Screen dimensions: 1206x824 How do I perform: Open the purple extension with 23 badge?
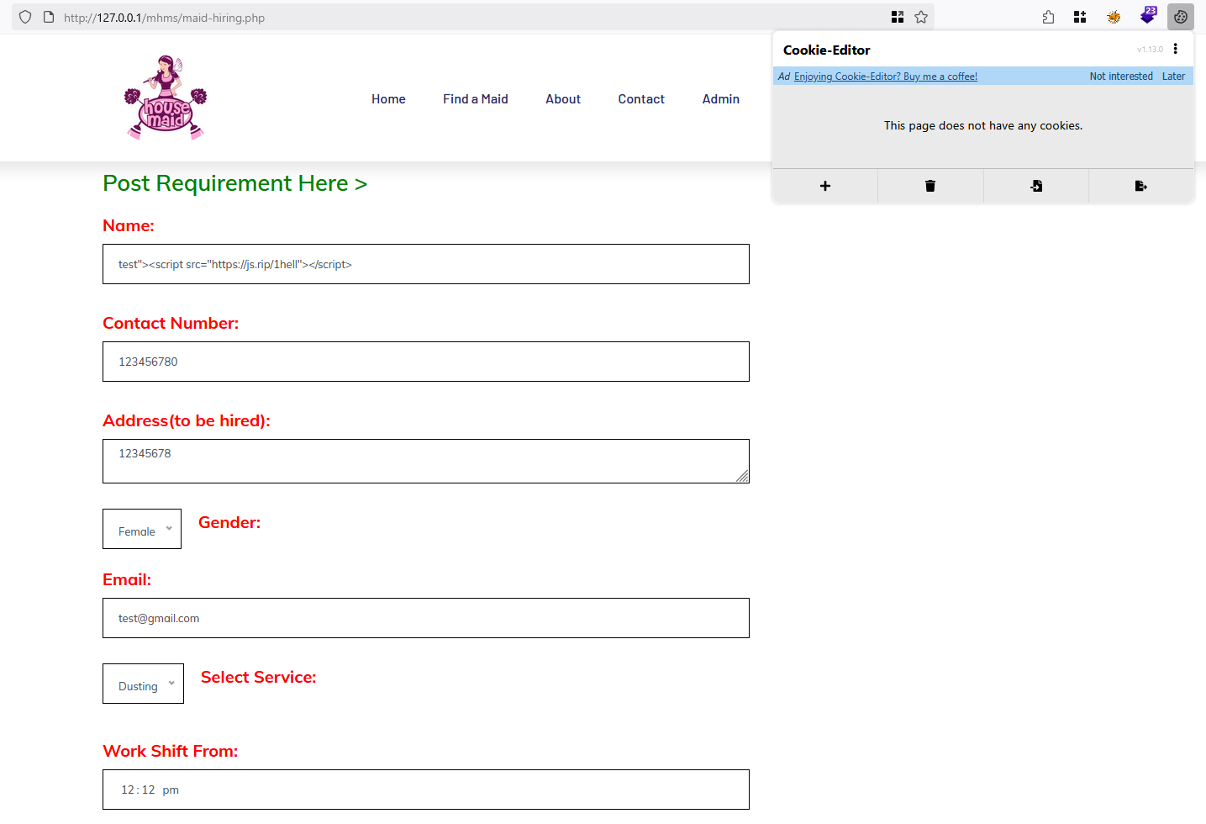point(1148,16)
